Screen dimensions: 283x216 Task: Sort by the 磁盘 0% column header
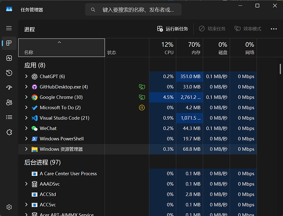(217, 48)
